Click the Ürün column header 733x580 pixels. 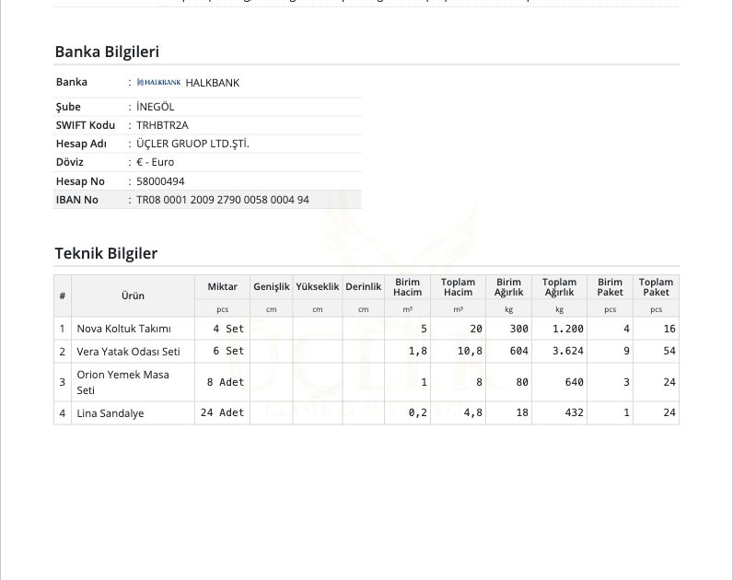click(133, 296)
